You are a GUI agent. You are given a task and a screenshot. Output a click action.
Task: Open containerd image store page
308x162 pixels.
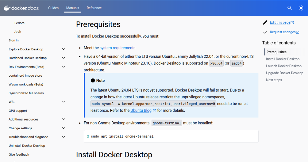click(25, 76)
